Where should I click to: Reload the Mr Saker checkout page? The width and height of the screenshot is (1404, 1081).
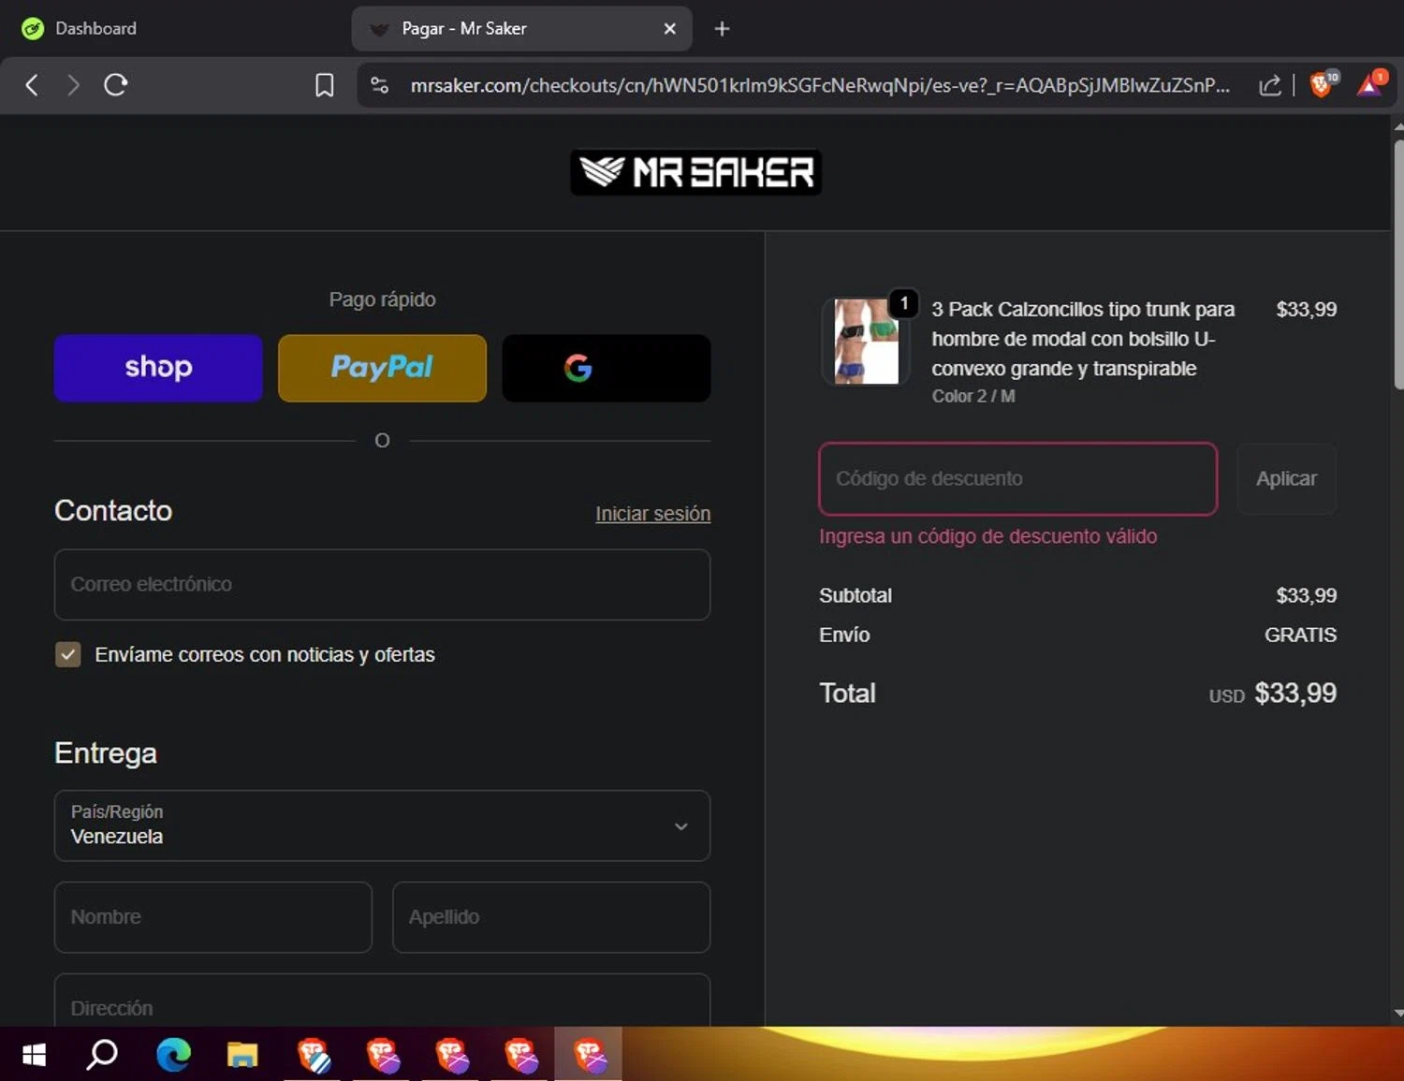click(x=116, y=85)
